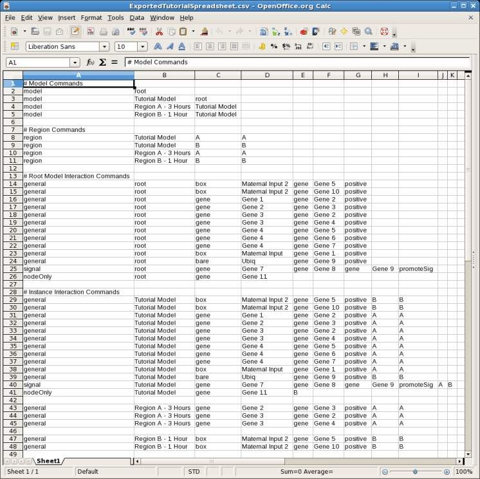The image size is (480, 479).
Task: Click the Cut scissors icon
Action: (x=159, y=32)
